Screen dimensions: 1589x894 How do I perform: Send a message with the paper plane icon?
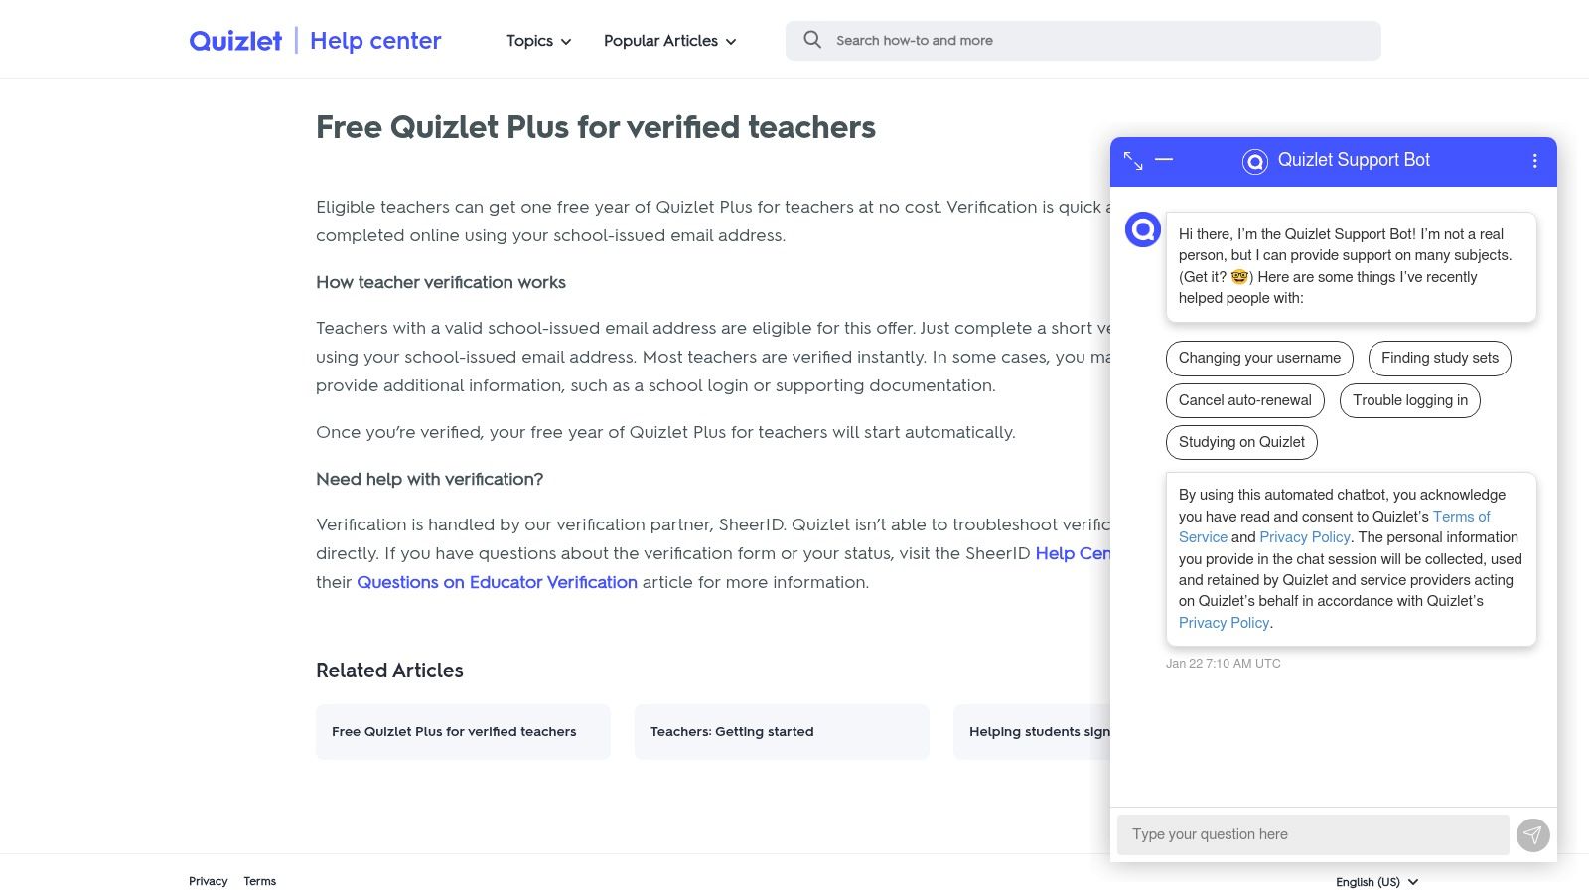1532,834
